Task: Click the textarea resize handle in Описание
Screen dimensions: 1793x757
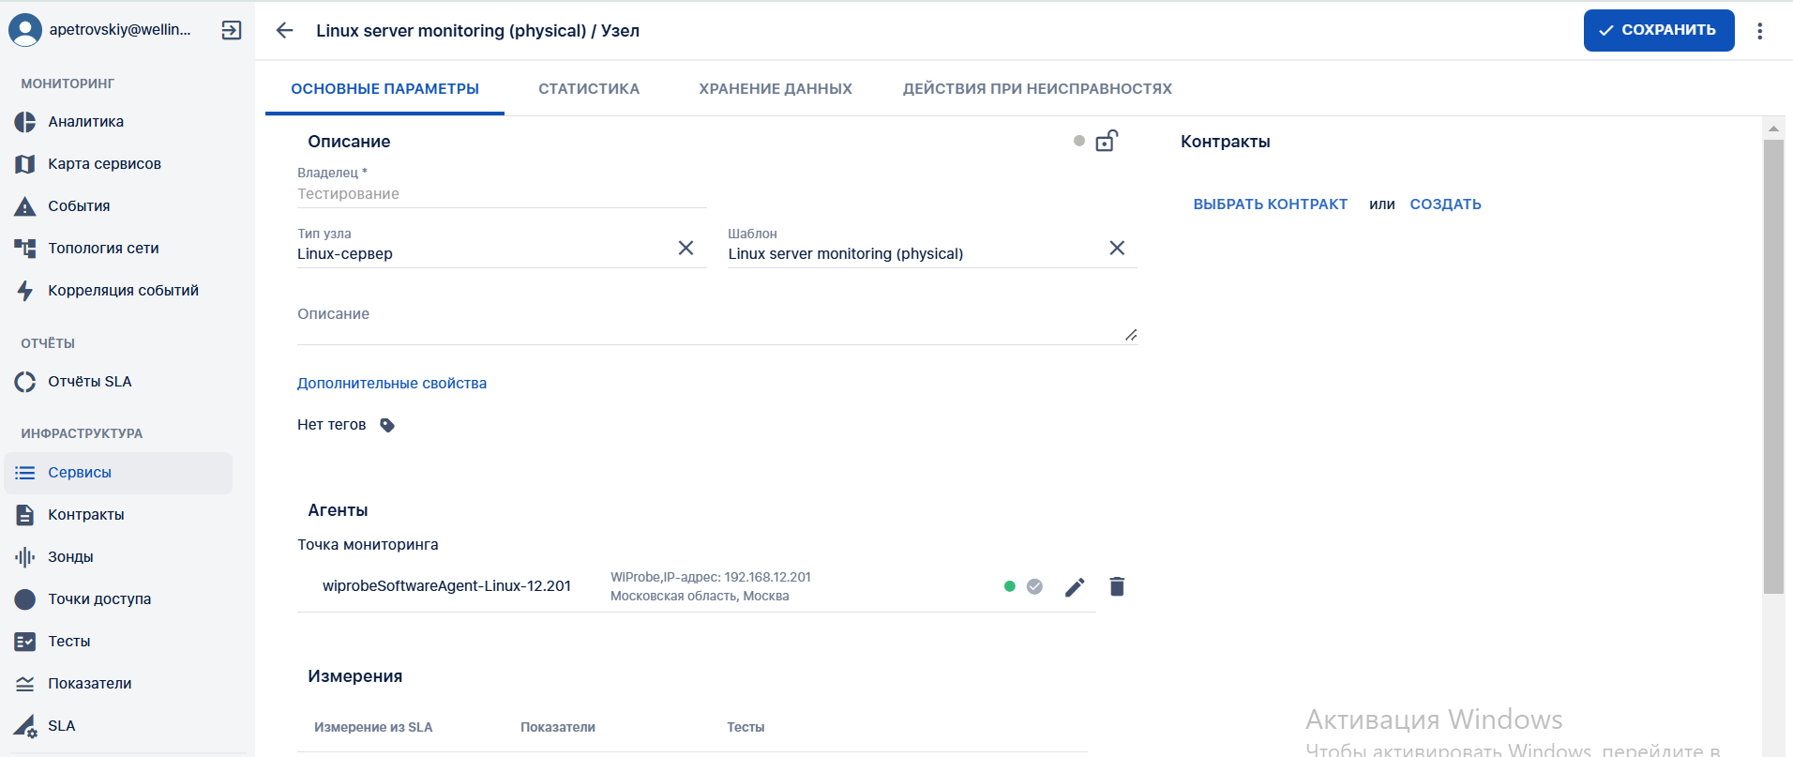Action: [1131, 335]
